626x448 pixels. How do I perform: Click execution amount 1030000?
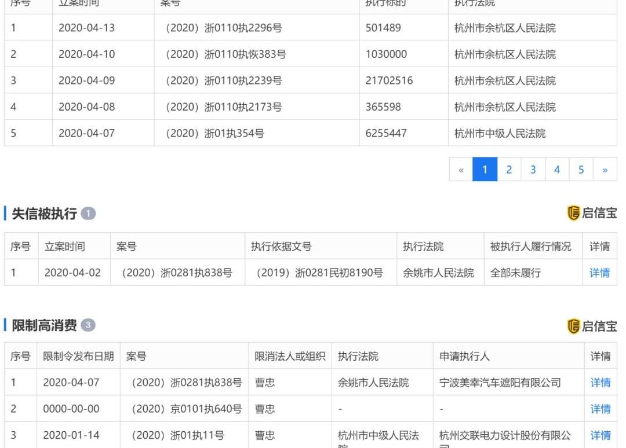(x=386, y=54)
